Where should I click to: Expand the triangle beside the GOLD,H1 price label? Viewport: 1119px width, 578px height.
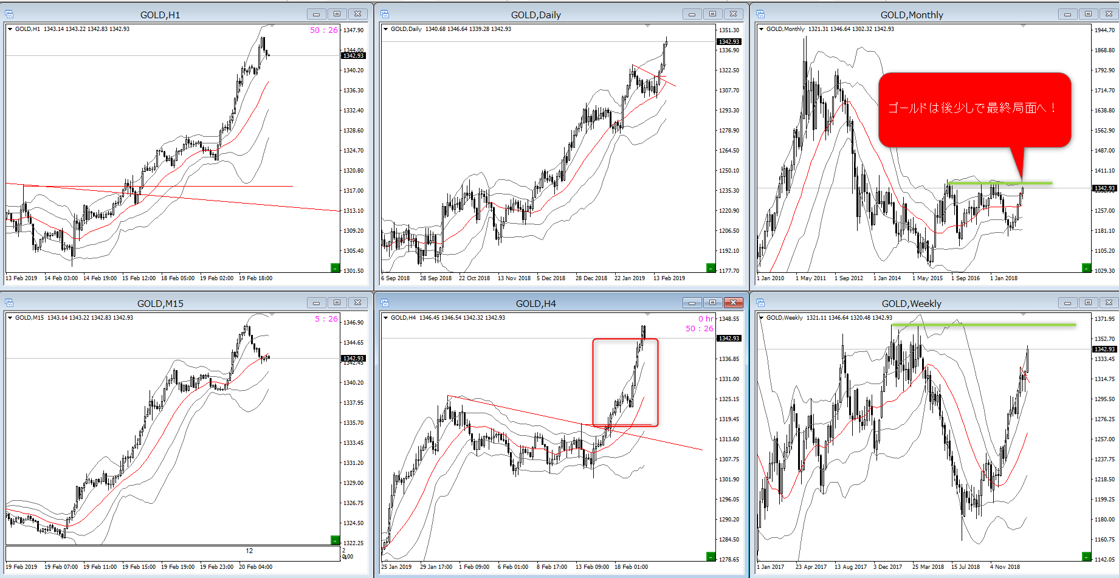10,29
